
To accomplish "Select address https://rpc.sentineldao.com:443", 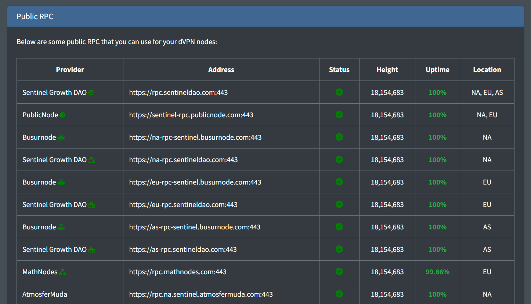I will pos(178,93).
